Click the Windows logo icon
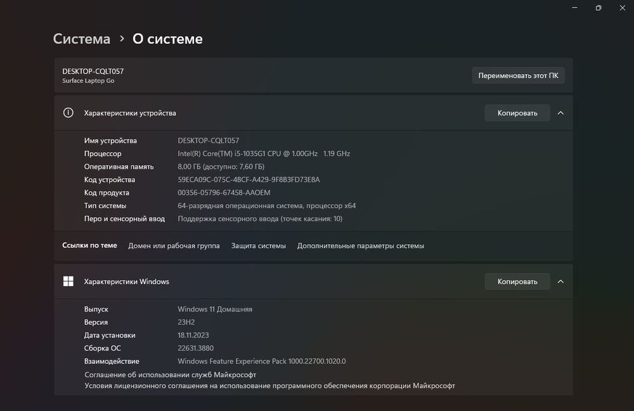Viewport: 634px width, 411px height. pos(68,282)
